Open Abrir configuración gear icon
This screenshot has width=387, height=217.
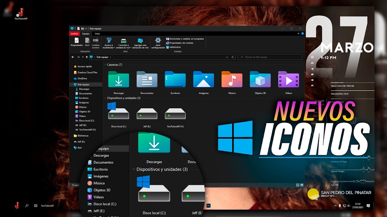(158, 40)
